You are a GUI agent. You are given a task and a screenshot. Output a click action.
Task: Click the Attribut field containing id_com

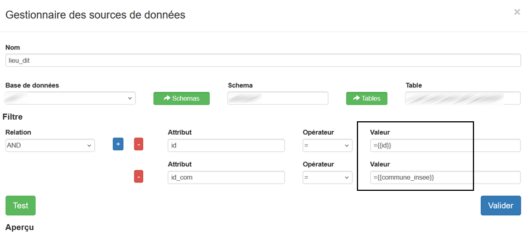[x=226, y=177]
